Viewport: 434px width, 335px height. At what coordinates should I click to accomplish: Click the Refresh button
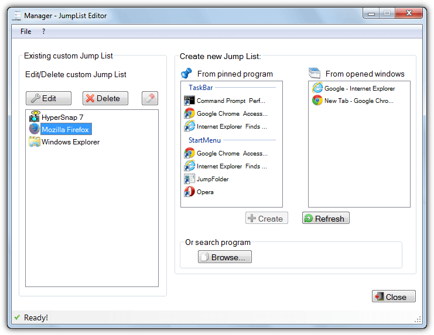click(326, 218)
